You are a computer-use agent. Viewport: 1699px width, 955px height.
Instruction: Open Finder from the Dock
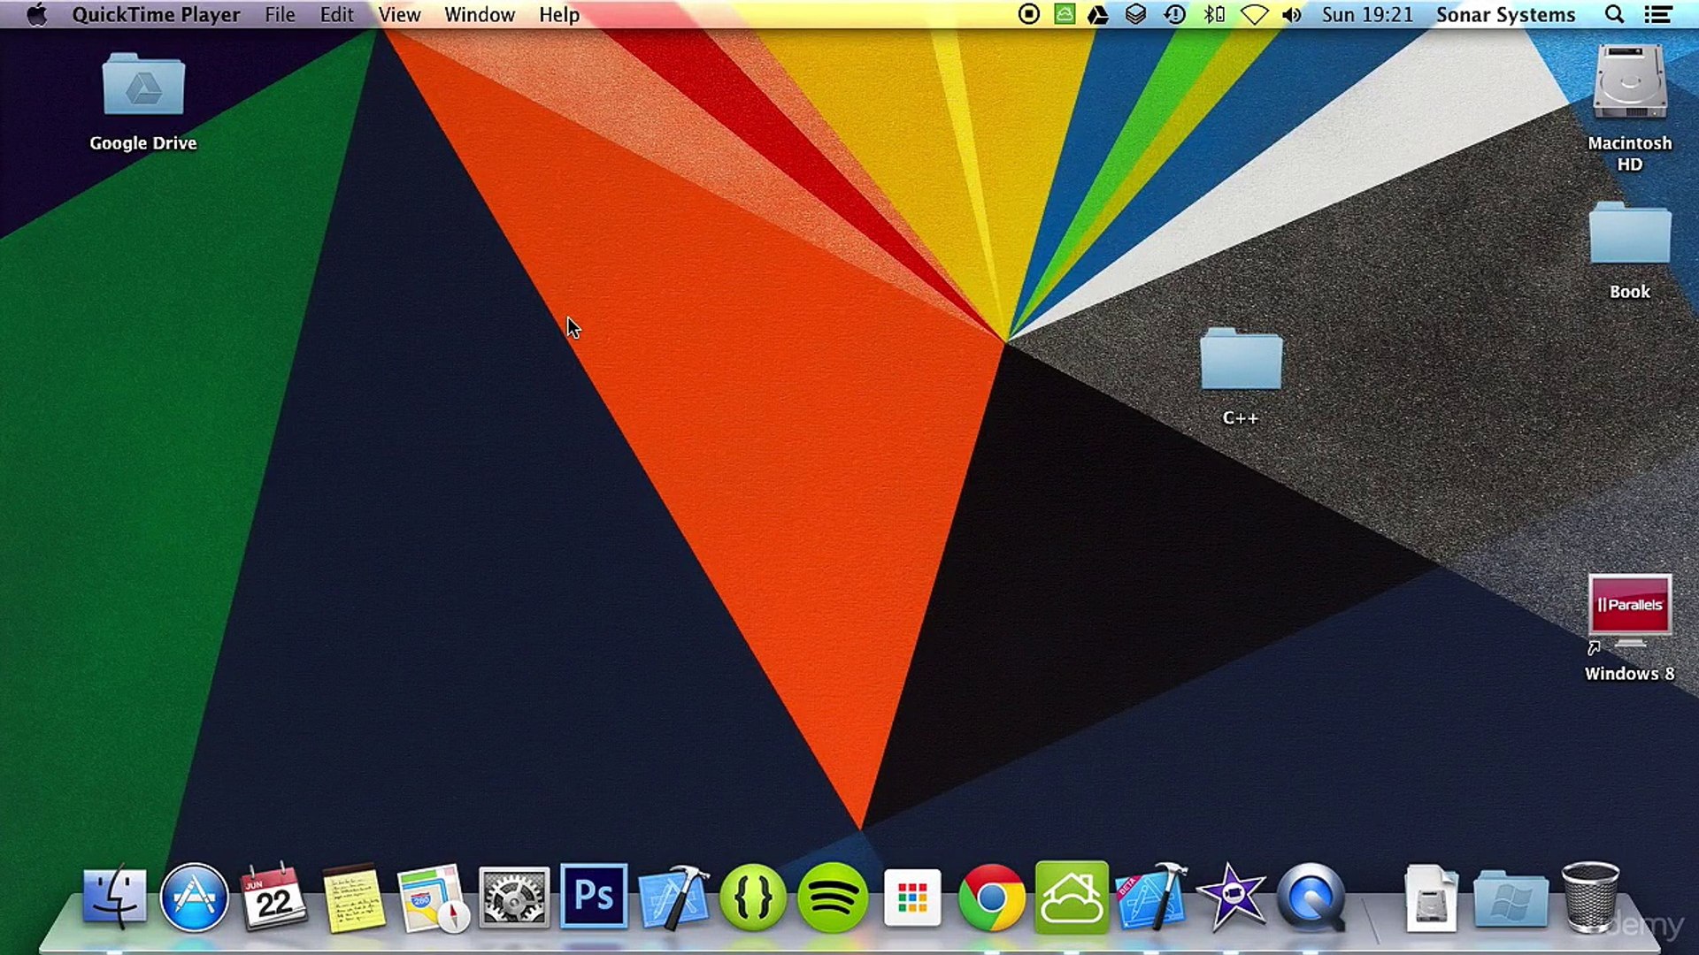(115, 898)
